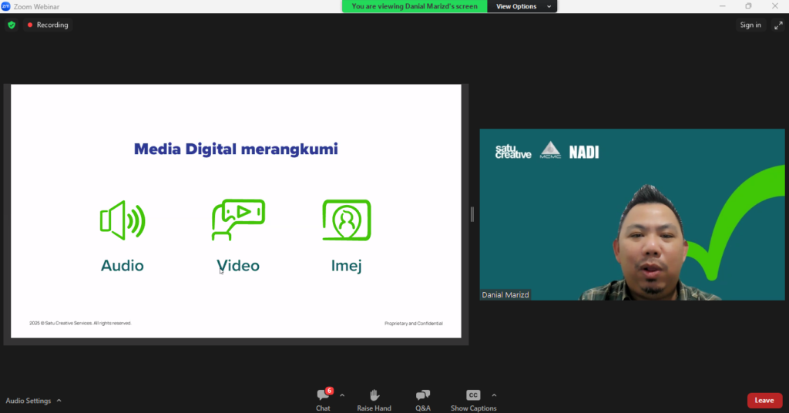Expand the Chat options caret
Screen dimensions: 789x413
click(x=342, y=395)
